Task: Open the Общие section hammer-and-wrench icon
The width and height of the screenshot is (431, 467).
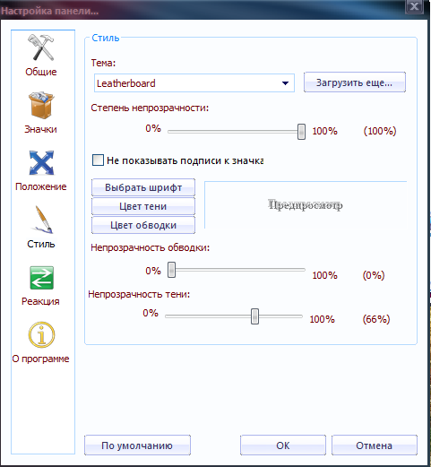Action: pyautogui.click(x=41, y=48)
